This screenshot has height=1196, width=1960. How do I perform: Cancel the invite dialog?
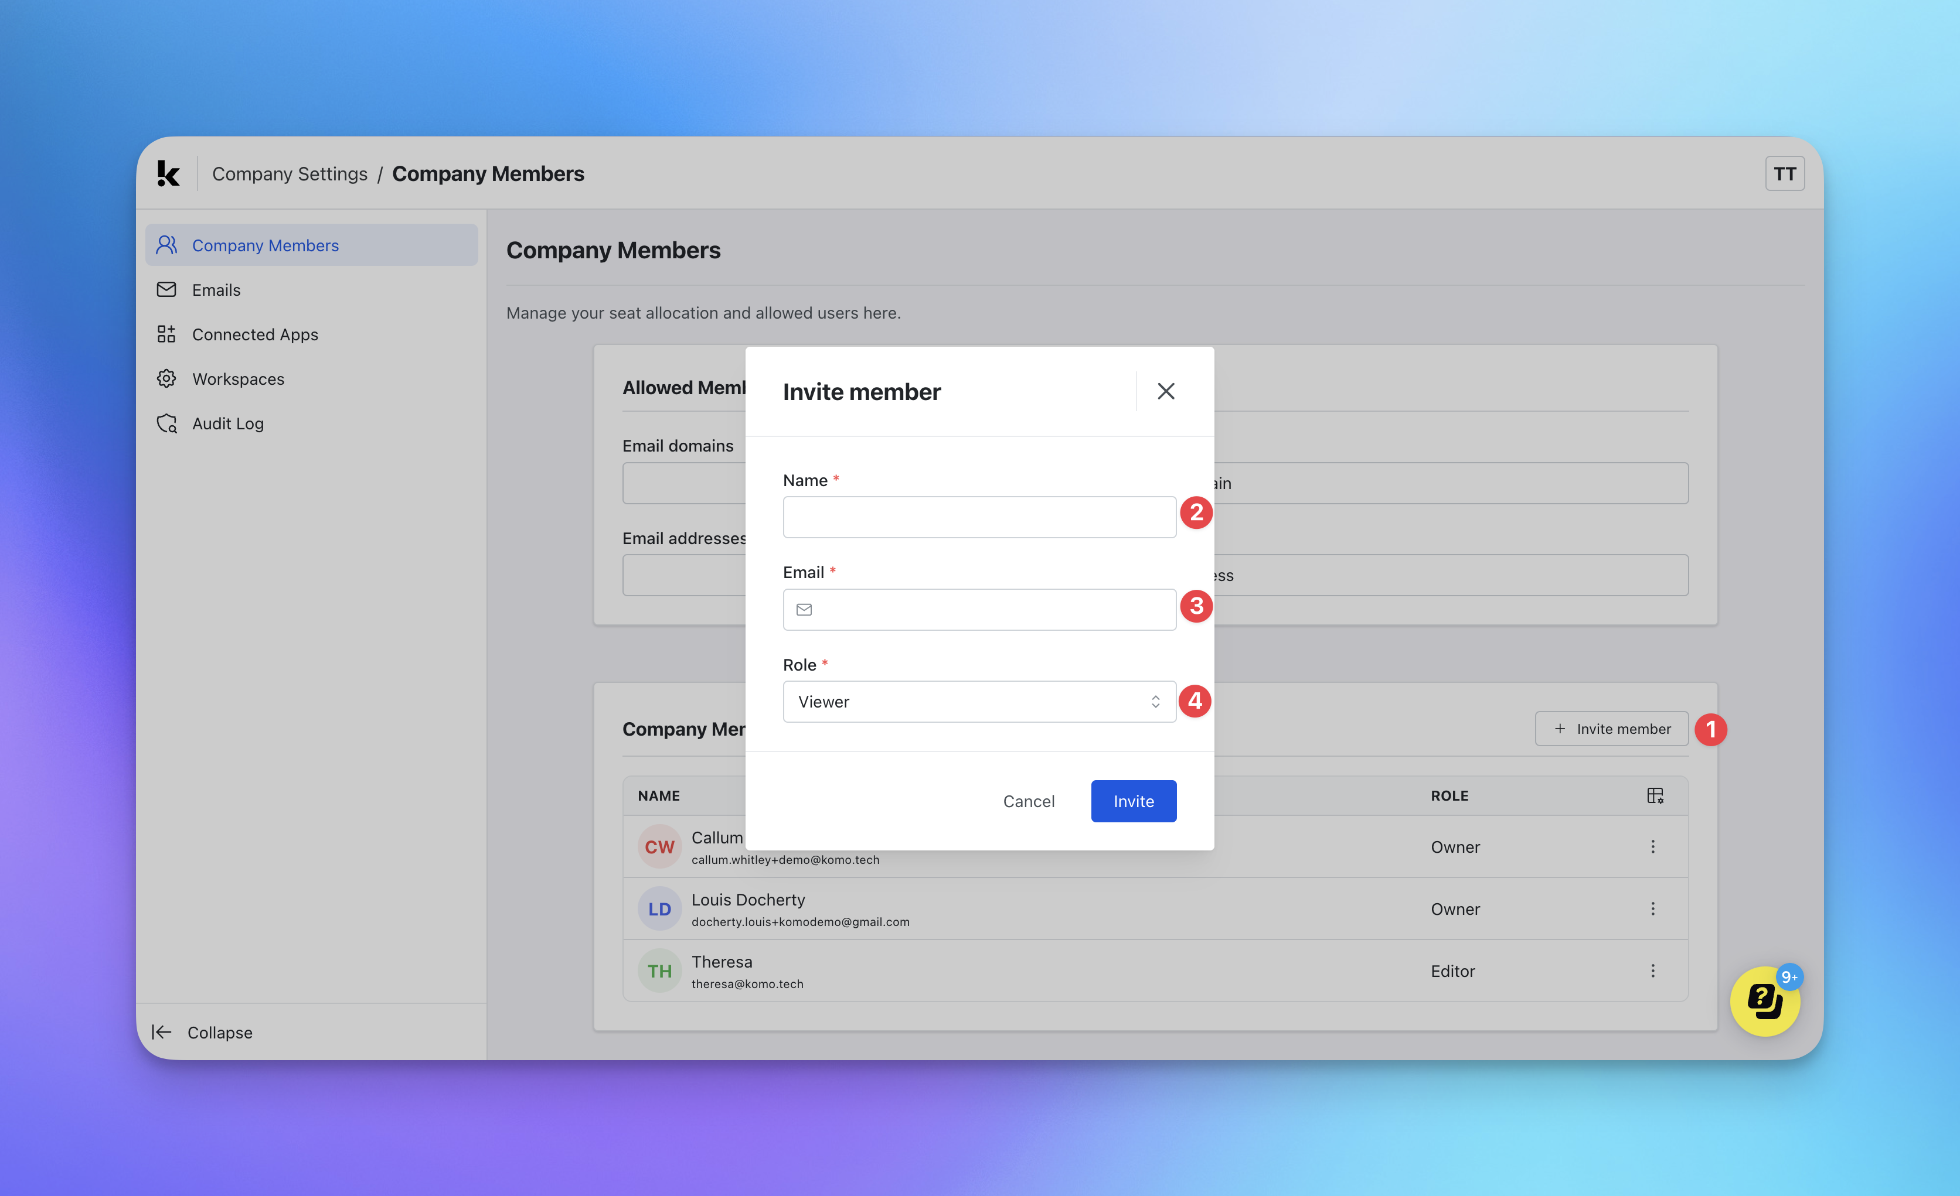(x=1027, y=801)
